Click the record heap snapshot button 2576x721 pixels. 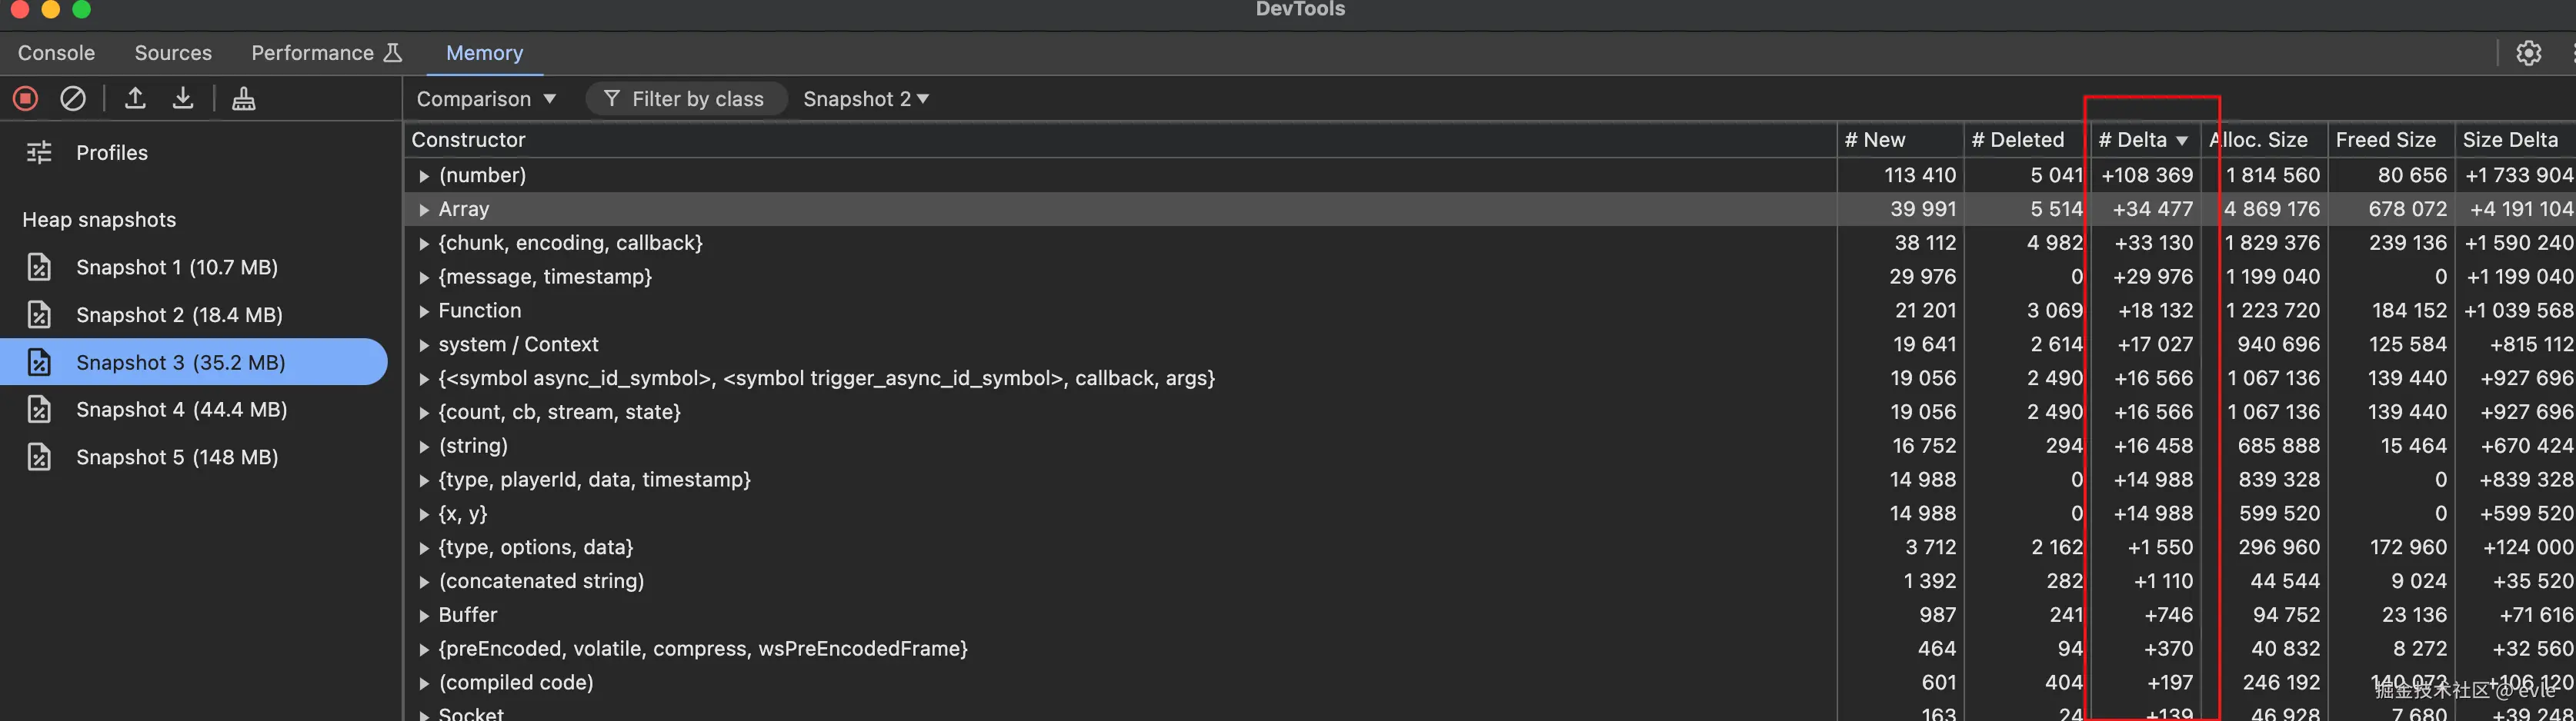pyautogui.click(x=26, y=99)
